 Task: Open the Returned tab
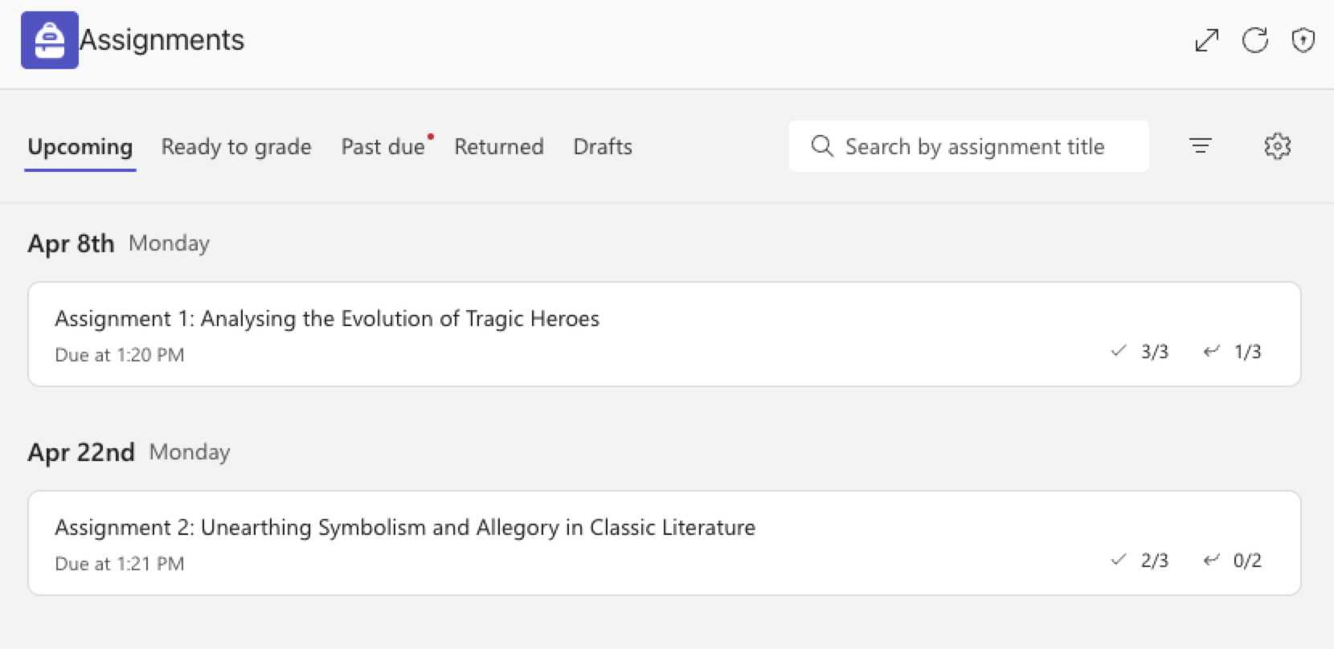[x=499, y=147]
